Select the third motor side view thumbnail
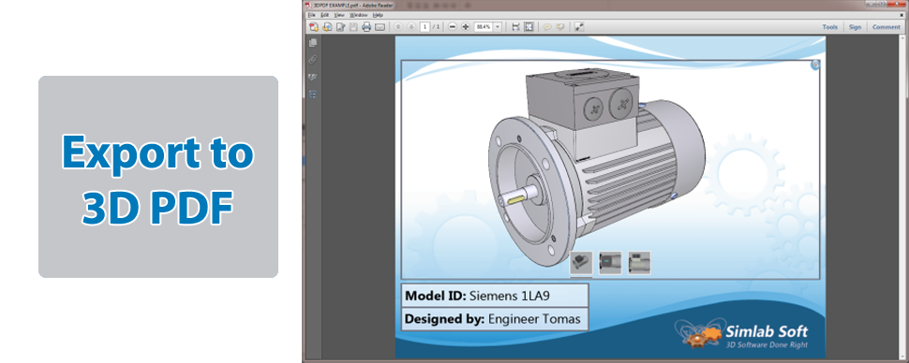The width and height of the screenshot is (909, 363). pos(639,263)
